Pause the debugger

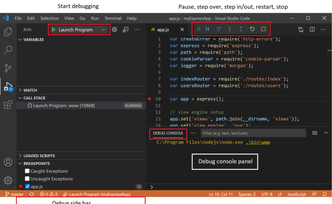(207, 29)
